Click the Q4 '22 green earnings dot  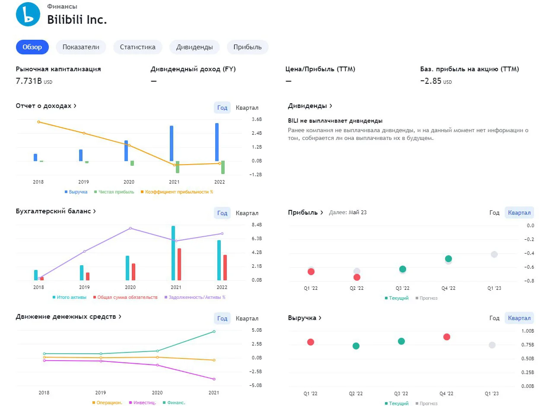pyautogui.click(x=449, y=259)
